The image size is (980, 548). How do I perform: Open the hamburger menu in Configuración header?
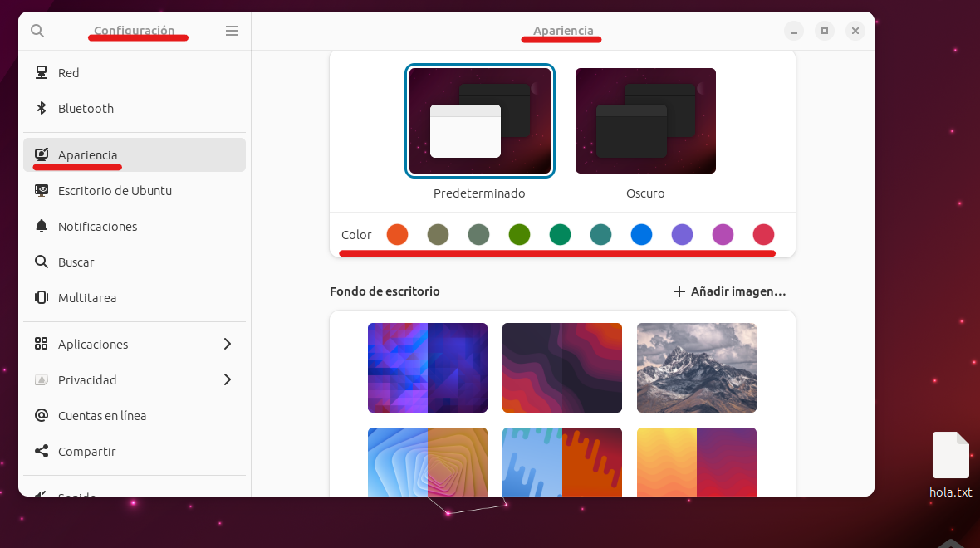pyautogui.click(x=232, y=31)
